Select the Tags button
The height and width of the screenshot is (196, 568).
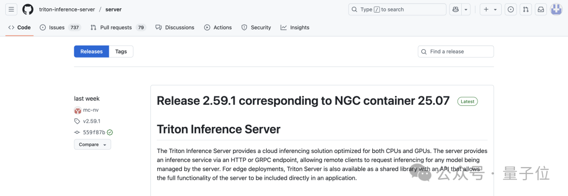(121, 51)
